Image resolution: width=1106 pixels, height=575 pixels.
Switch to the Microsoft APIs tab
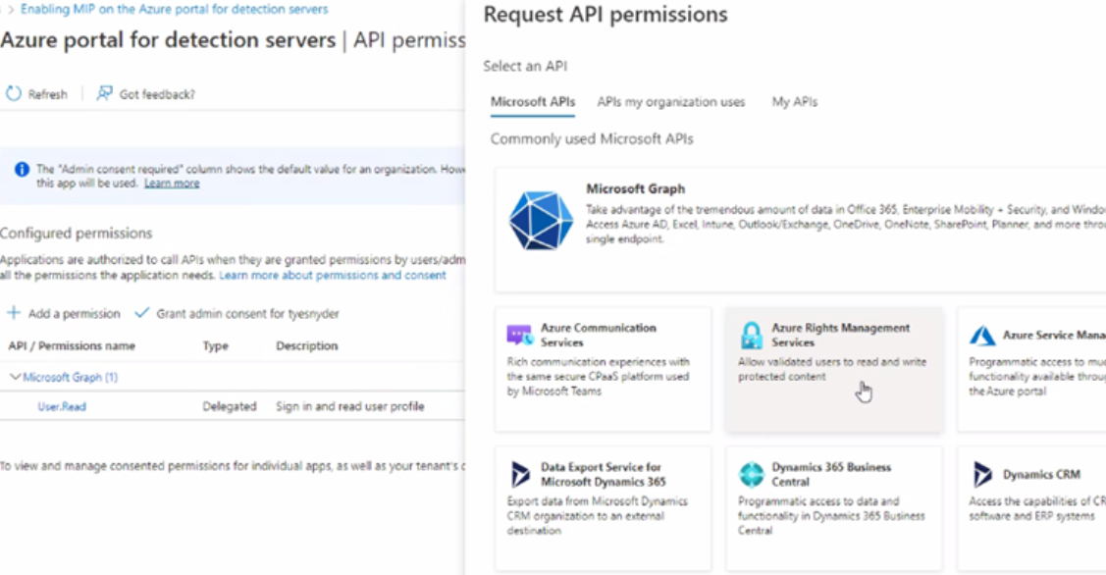coord(533,102)
